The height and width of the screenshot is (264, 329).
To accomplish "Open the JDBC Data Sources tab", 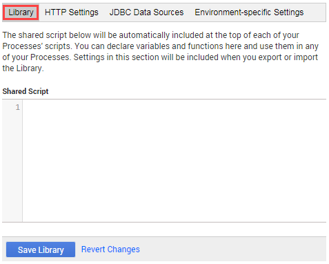I will pos(146,12).
